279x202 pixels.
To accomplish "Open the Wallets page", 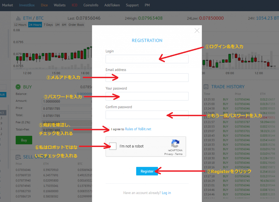I will pyautogui.click(x=60, y=5).
